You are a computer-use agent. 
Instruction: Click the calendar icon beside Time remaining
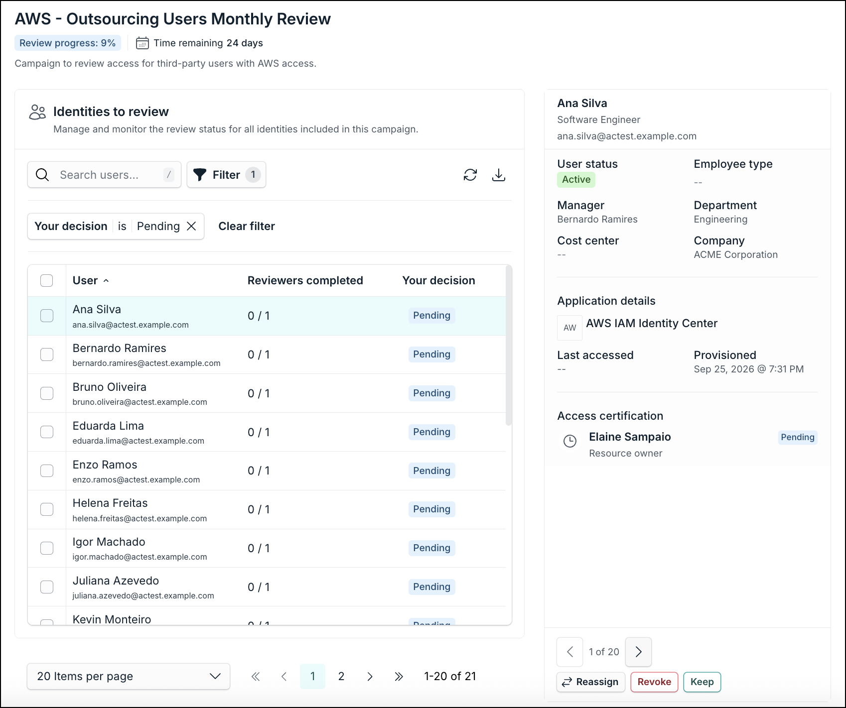142,43
